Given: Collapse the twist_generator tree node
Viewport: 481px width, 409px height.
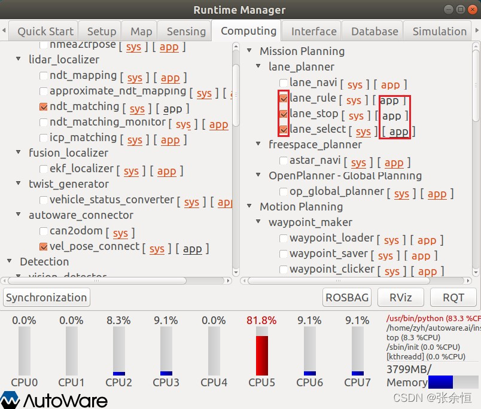Looking at the screenshot, I should pos(19,183).
